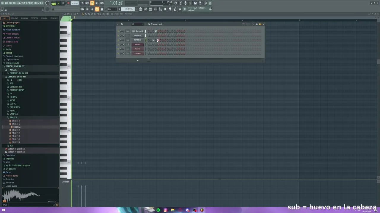This screenshot has width=380, height=213.
Task: Click the Save project icon
Action: point(195,3)
